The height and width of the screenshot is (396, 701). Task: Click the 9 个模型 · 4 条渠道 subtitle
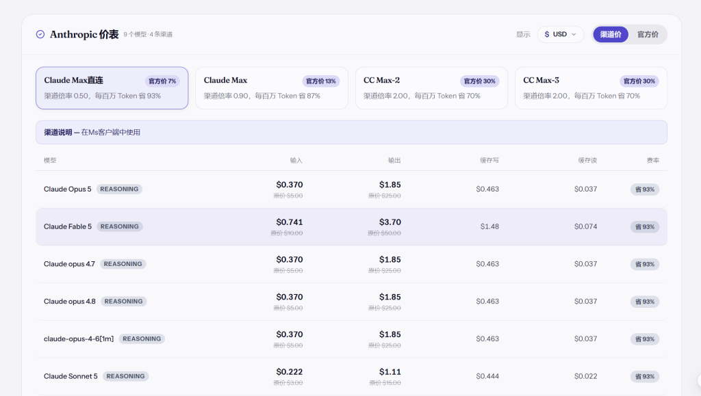(148, 34)
